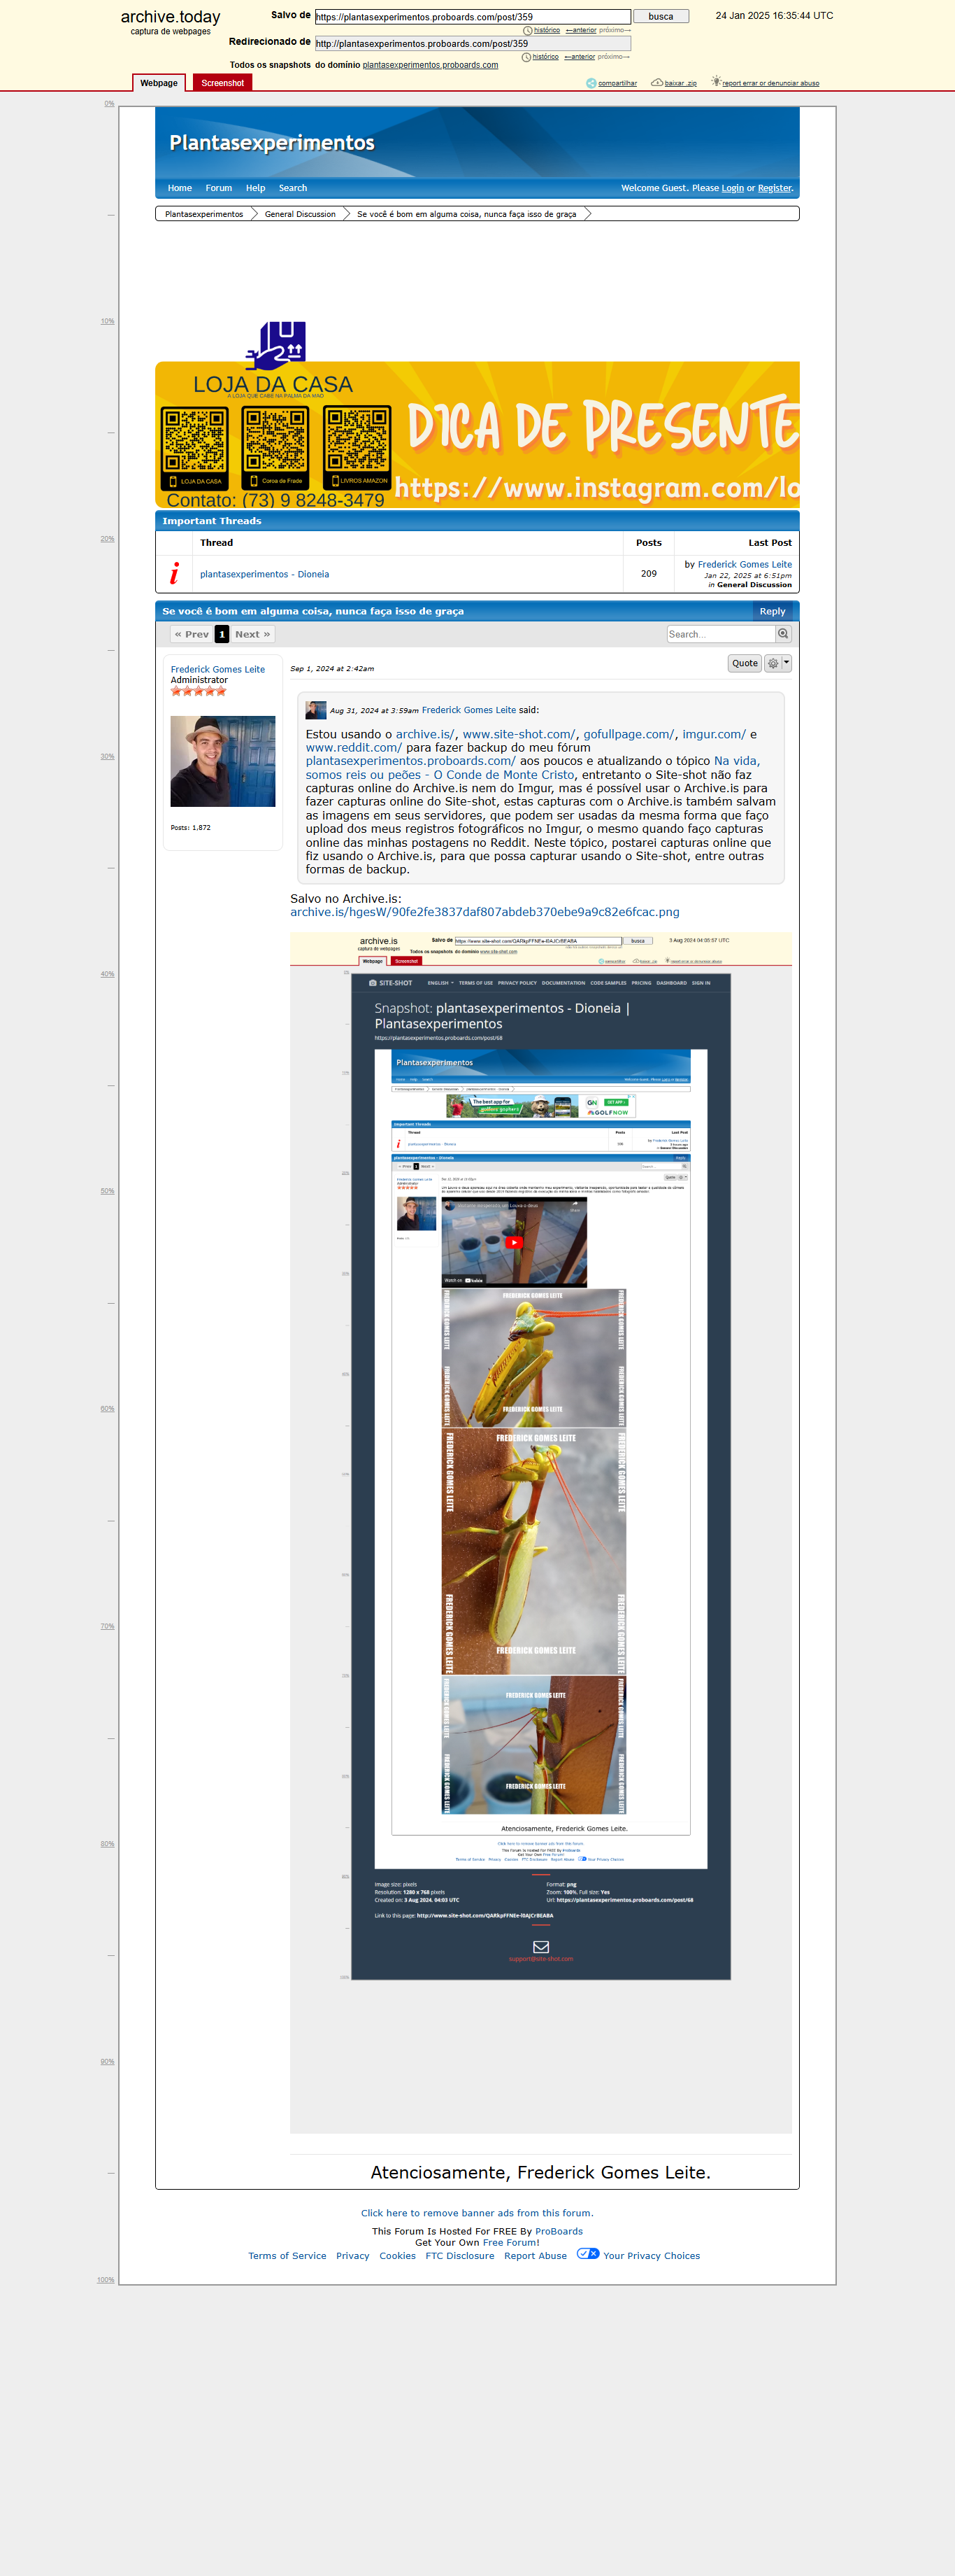Click the Reply button
The width and height of the screenshot is (955, 2576).
pos(773,611)
